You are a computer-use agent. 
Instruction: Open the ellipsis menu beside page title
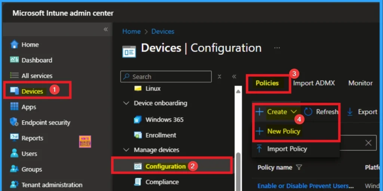click(x=277, y=48)
